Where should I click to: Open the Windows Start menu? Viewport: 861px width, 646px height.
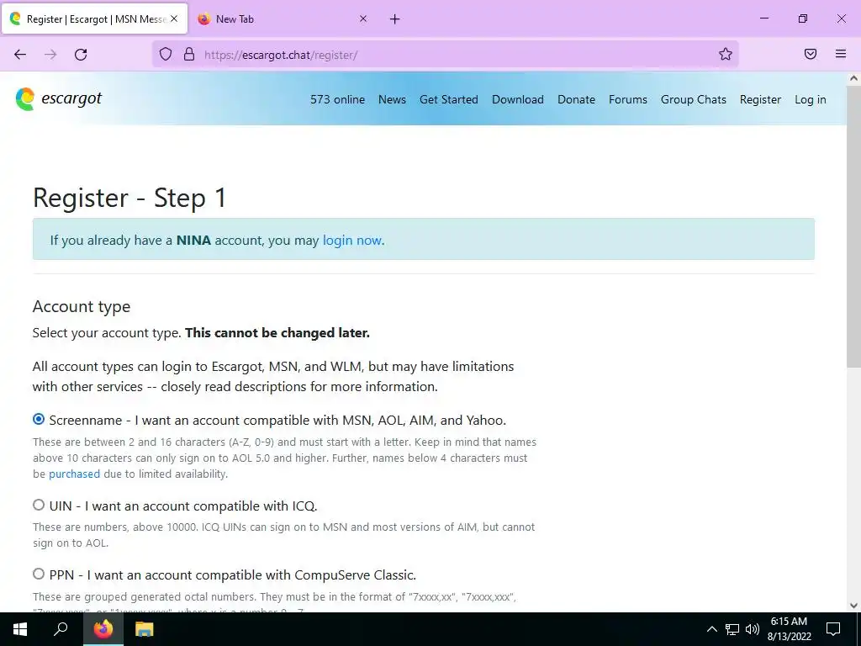click(20, 629)
